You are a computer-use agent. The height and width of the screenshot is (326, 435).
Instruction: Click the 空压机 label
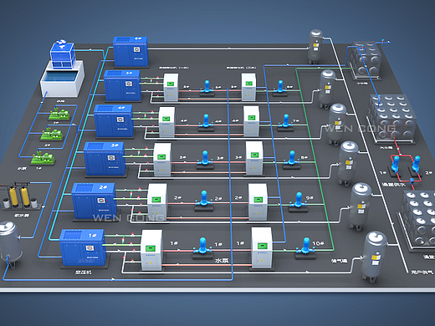pyautogui.click(x=83, y=273)
